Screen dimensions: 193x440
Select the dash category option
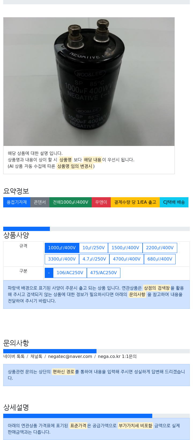49,273
